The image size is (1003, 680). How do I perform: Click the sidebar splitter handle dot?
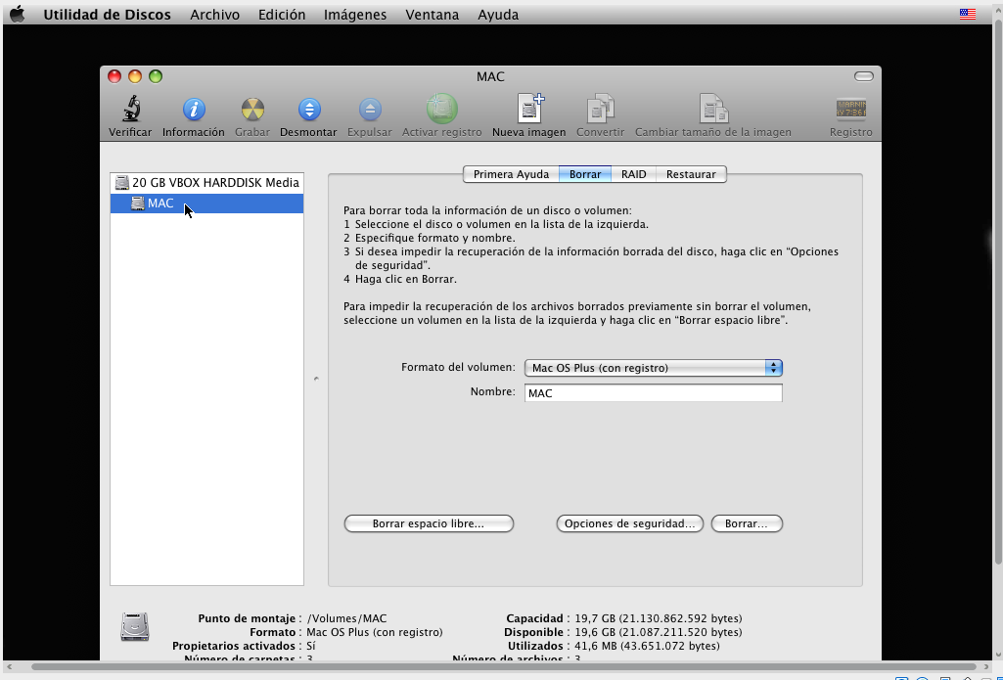point(316,379)
